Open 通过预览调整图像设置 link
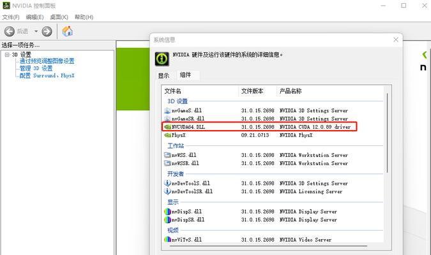Viewport: 431px width, 255px height. tap(47, 61)
